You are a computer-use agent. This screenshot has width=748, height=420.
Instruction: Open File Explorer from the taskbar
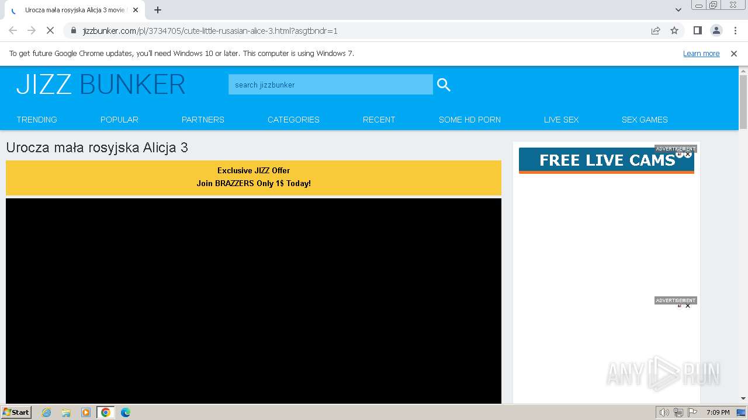coord(66,412)
